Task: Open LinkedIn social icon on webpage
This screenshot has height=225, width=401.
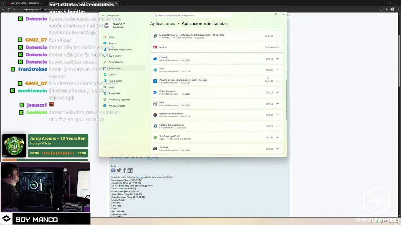Action: [130, 170]
